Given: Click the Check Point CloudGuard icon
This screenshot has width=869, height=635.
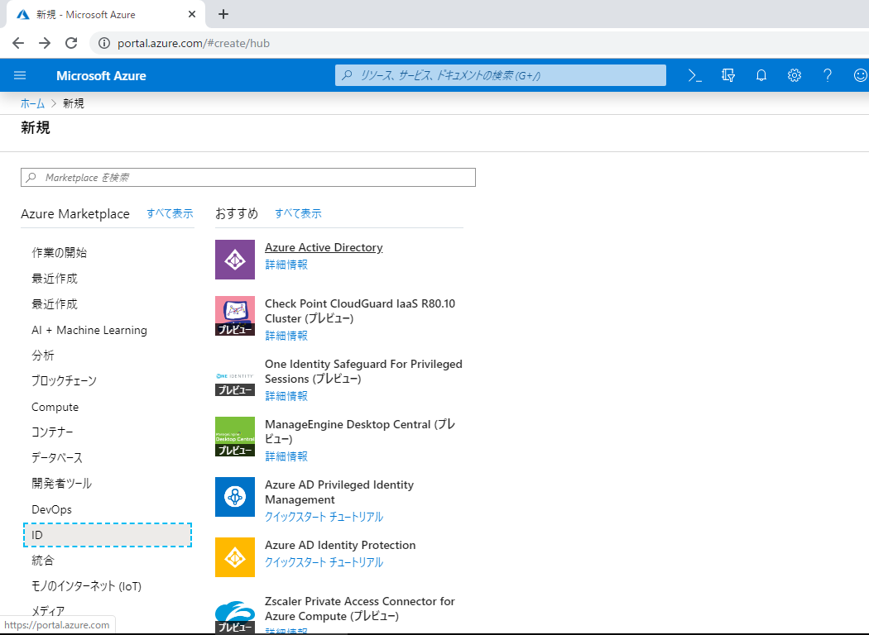Looking at the screenshot, I should point(235,316).
